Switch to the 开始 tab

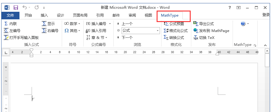click(28, 15)
